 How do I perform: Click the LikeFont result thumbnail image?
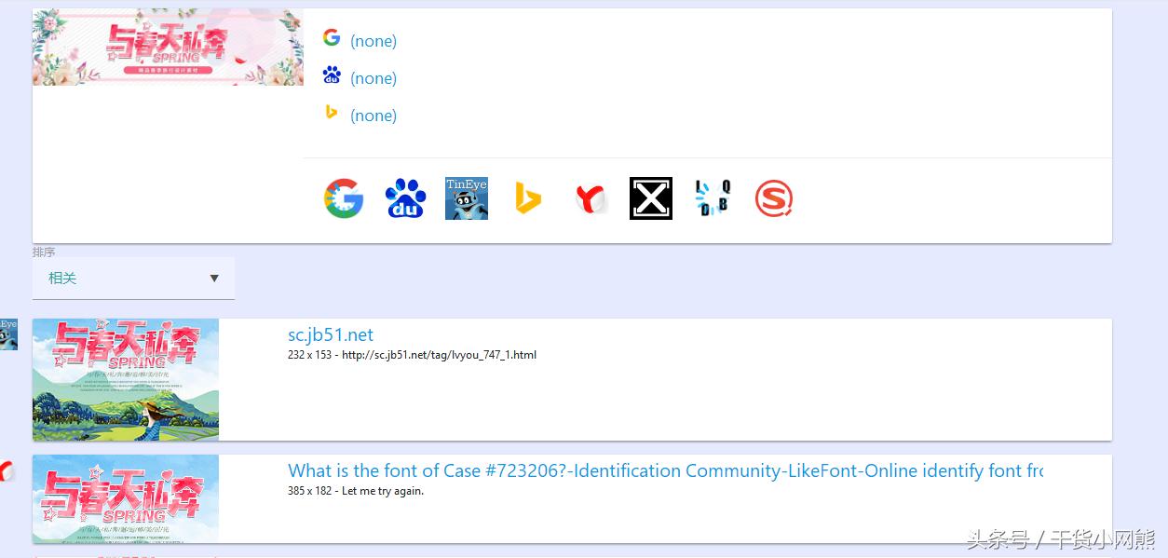point(126,498)
